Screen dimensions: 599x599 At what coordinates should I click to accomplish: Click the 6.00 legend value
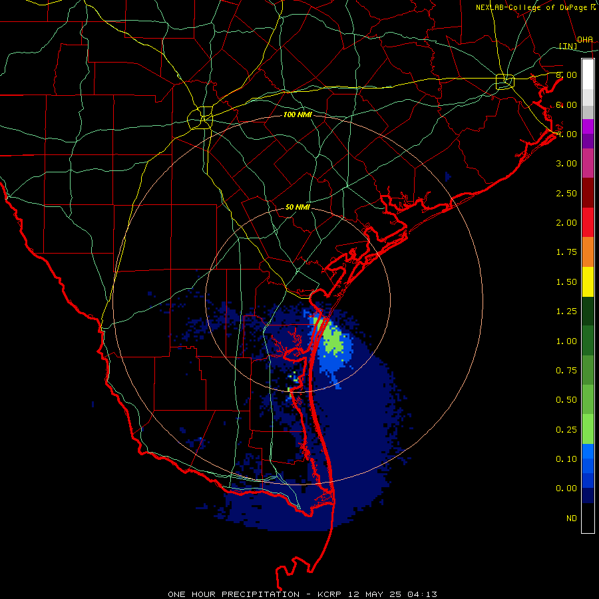click(566, 104)
